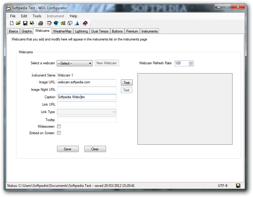Click the Webcam Refresh Rate value field
Image resolution: width=253 pixels, height=197 pixels.
(x=182, y=63)
